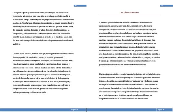
Task: Place cursor in paragraph starting "A medida que continuamos"
Action: (x=130, y=43)
